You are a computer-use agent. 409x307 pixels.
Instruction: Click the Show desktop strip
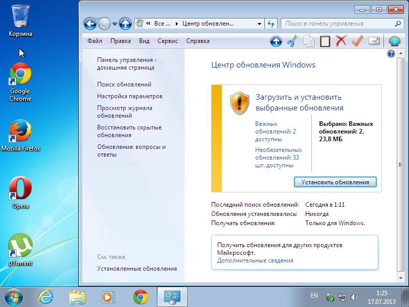pyautogui.click(x=405, y=297)
